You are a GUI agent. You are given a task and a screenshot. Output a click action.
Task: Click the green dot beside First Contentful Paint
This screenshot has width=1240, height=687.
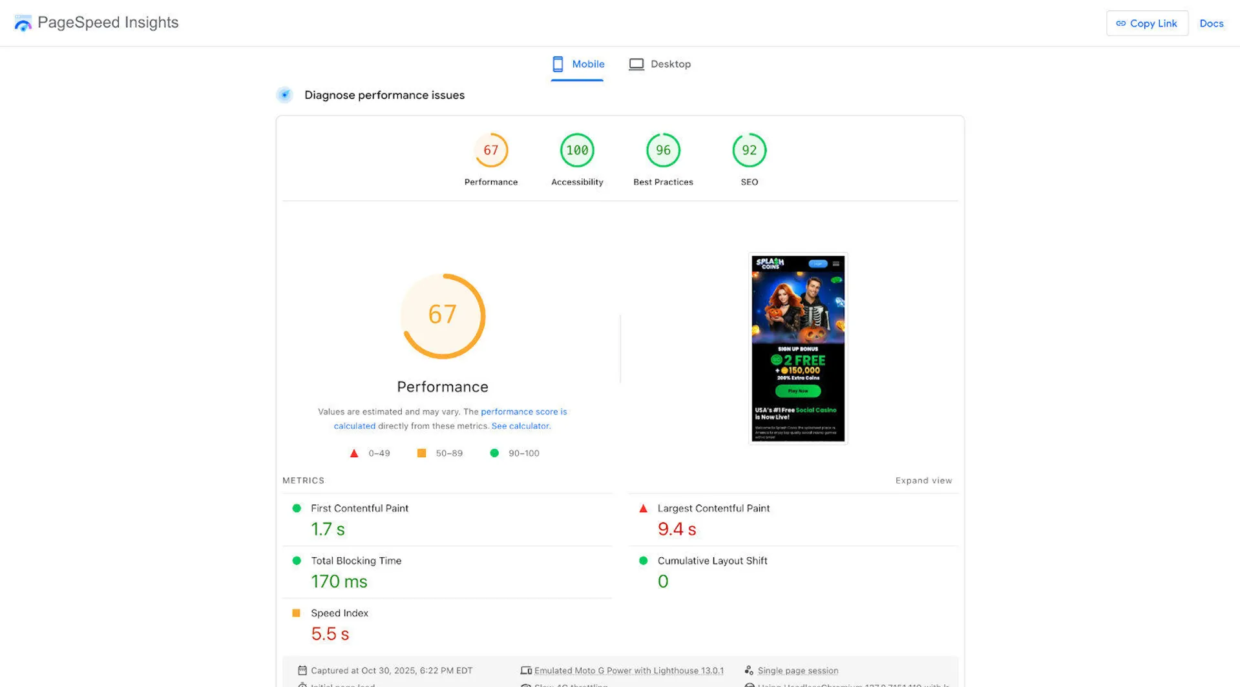[297, 508]
